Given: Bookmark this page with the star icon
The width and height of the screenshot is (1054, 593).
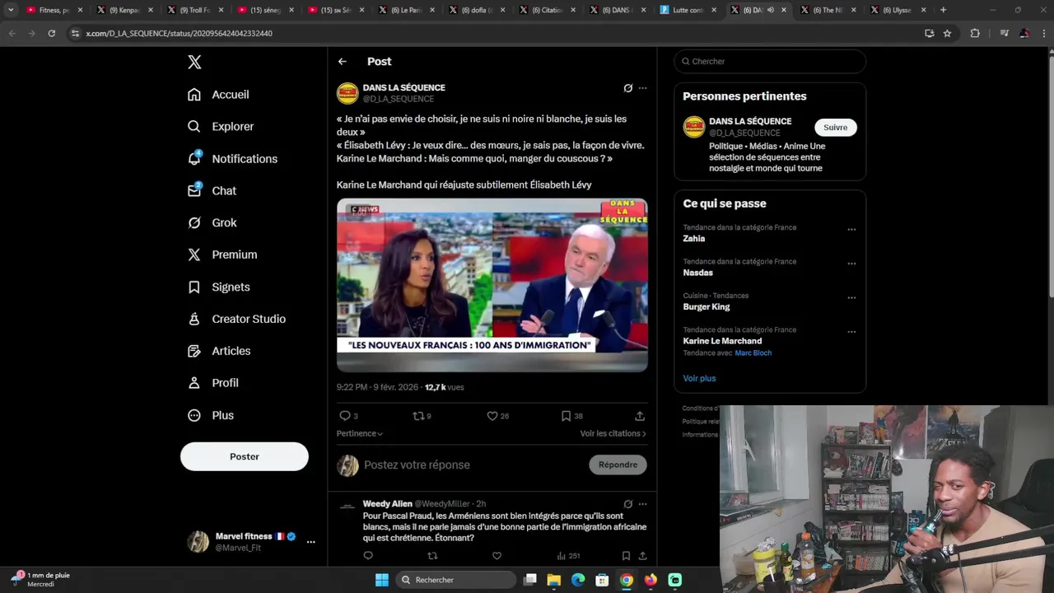Looking at the screenshot, I should 947,34.
